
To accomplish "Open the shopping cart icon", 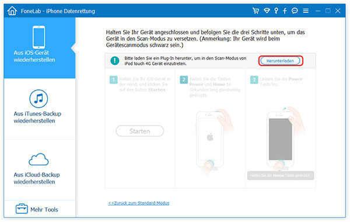I will click(x=256, y=11).
